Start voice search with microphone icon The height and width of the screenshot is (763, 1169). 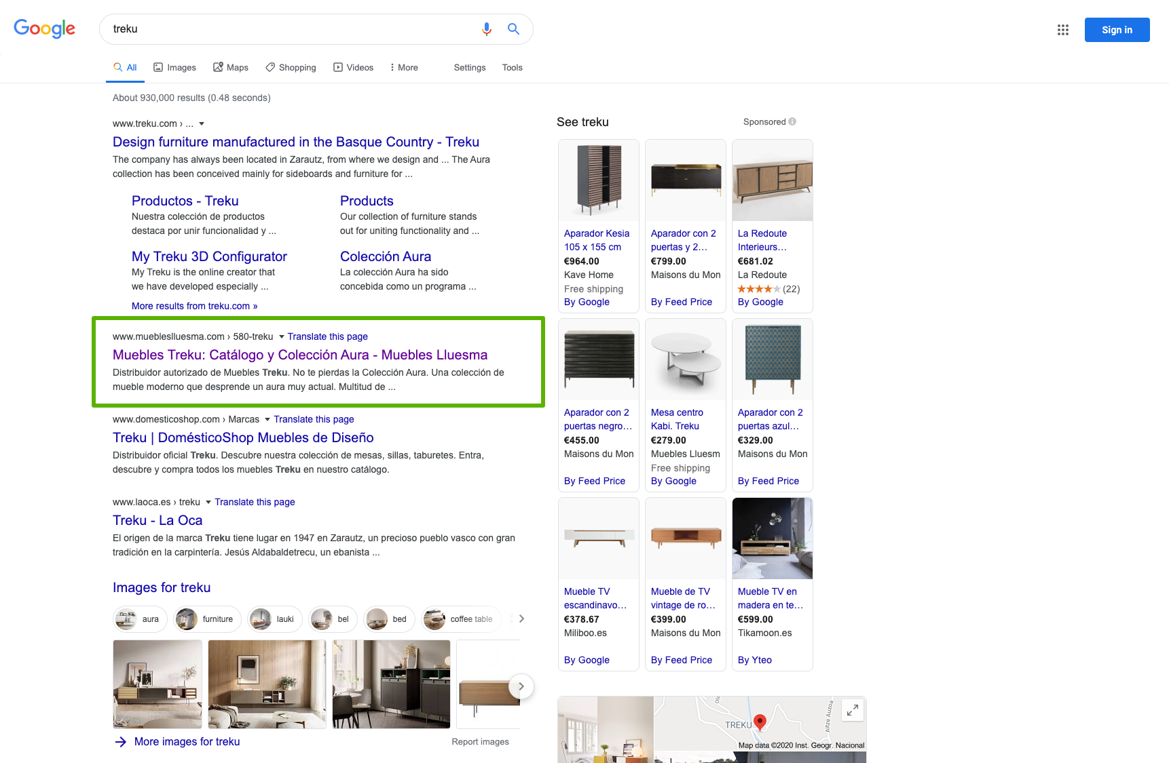(x=486, y=28)
